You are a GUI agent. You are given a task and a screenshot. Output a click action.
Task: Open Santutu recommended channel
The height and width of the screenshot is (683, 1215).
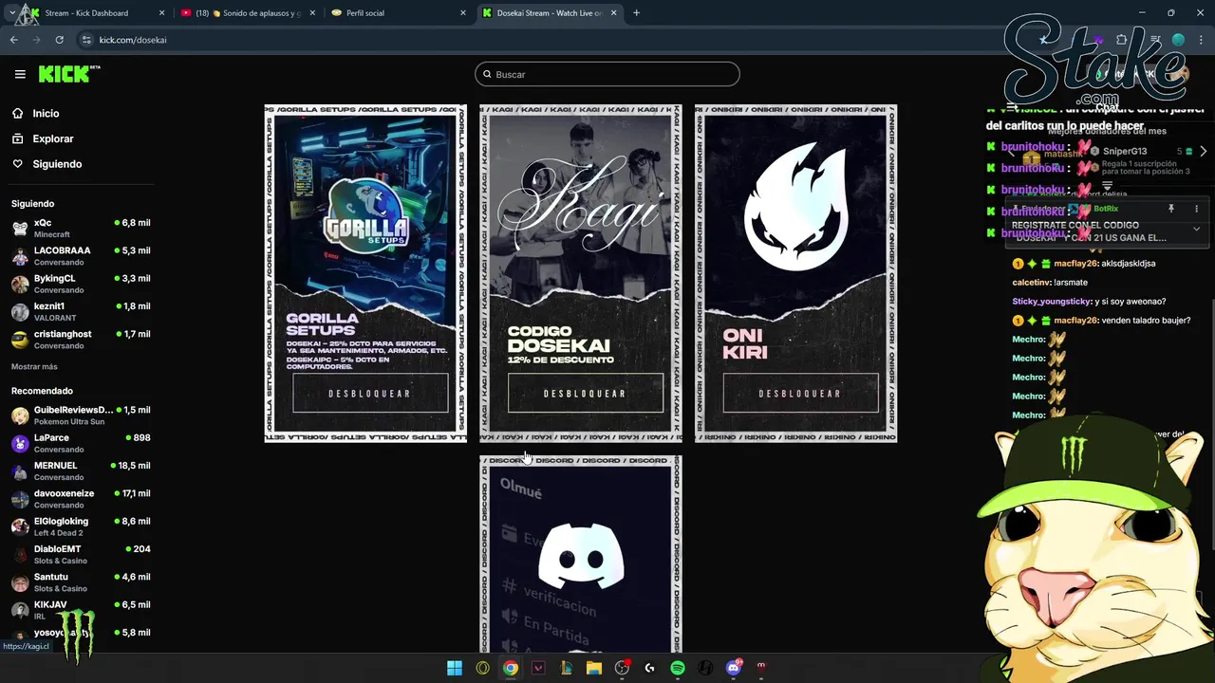[81, 581]
